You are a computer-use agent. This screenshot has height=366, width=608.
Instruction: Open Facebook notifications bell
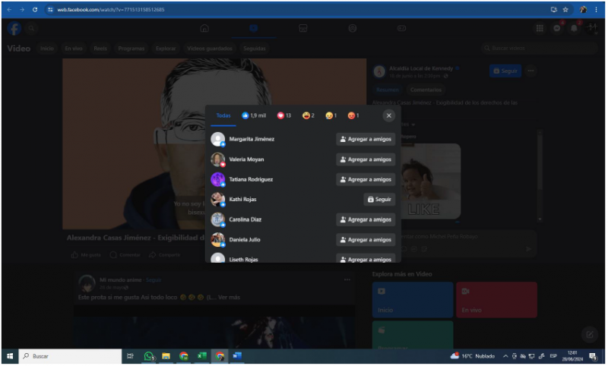click(x=575, y=28)
